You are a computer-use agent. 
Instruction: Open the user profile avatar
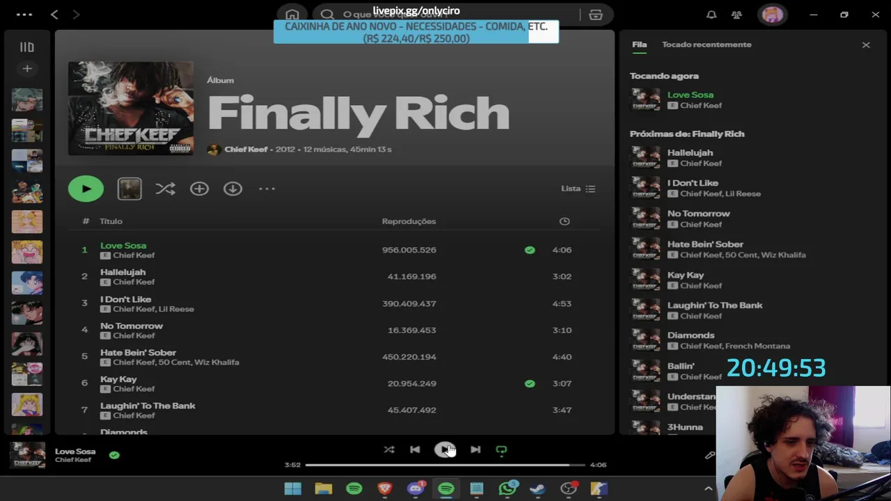(x=772, y=15)
